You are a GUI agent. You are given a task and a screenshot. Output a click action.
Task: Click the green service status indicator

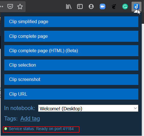tap(6, 129)
